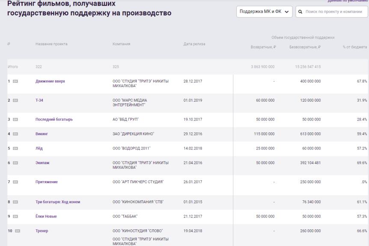Click the banknote icon in the Викинг row

[15, 134]
